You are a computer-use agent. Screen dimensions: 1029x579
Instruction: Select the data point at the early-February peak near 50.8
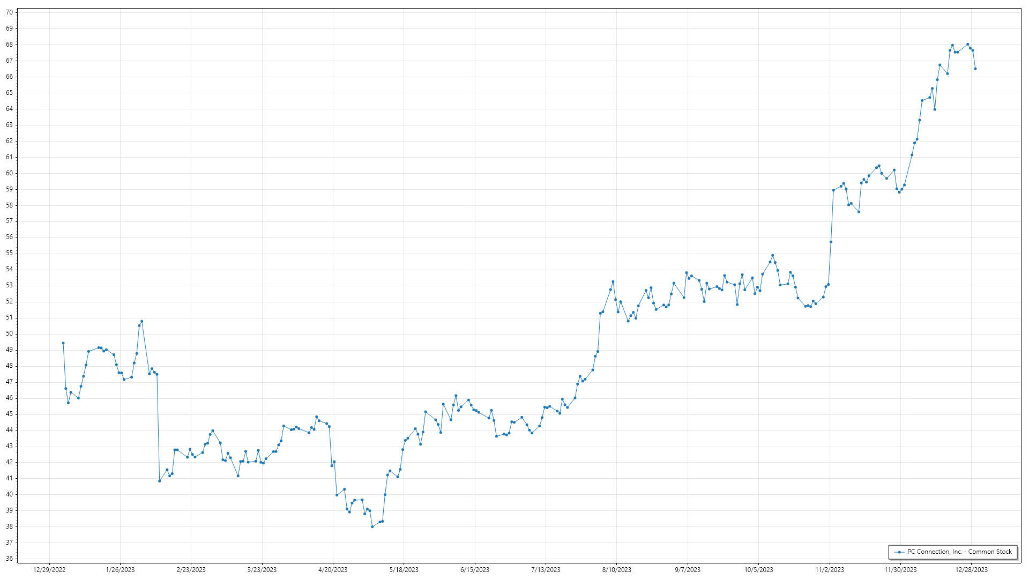point(141,321)
